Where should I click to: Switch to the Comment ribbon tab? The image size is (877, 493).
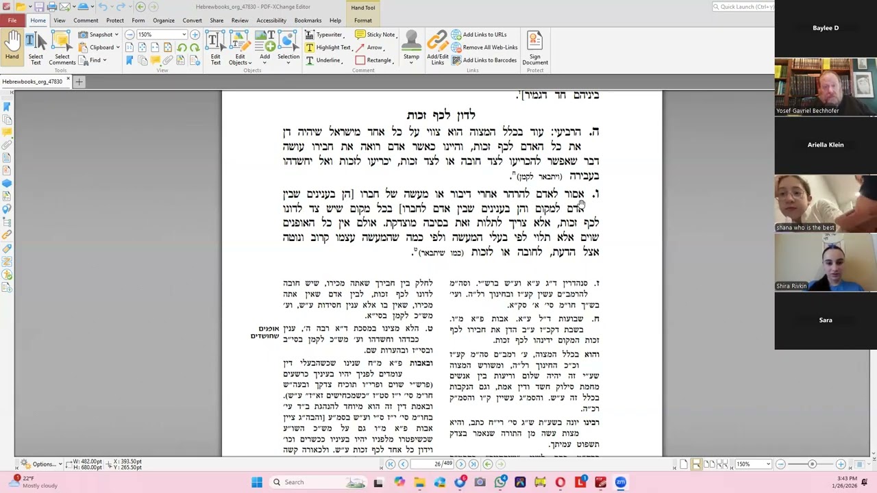pos(86,21)
